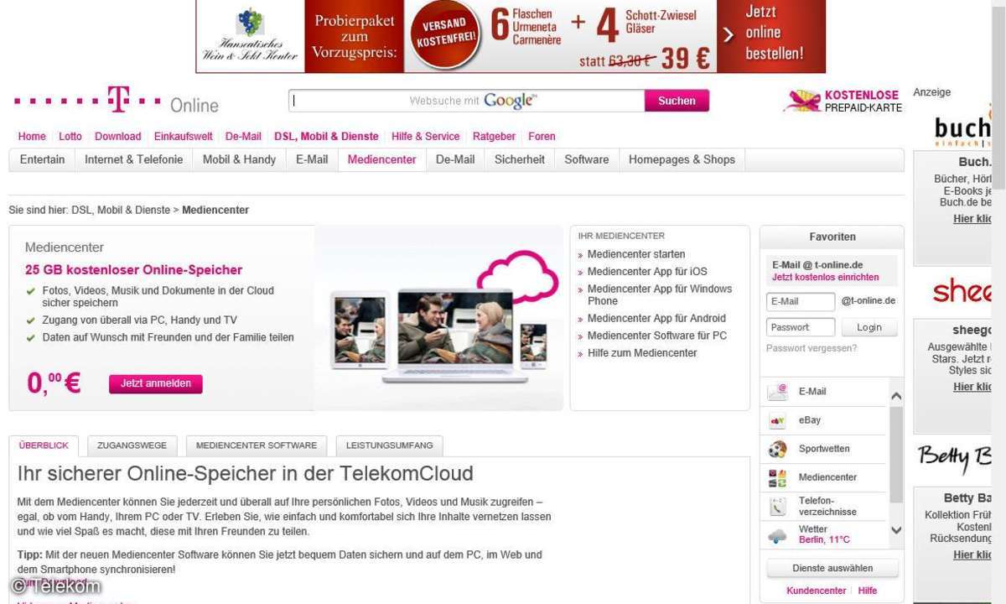Click the Login button
The width and height of the screenshot is (1006, 604).
[869, 327]
